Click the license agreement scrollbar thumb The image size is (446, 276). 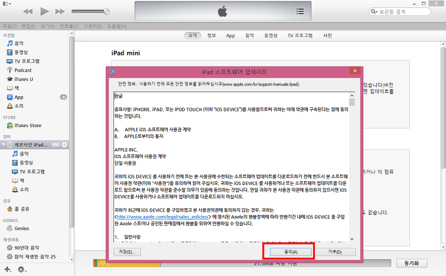[352, 102]
